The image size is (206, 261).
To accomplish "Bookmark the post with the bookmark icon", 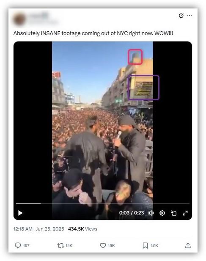I will coord(145,245).
